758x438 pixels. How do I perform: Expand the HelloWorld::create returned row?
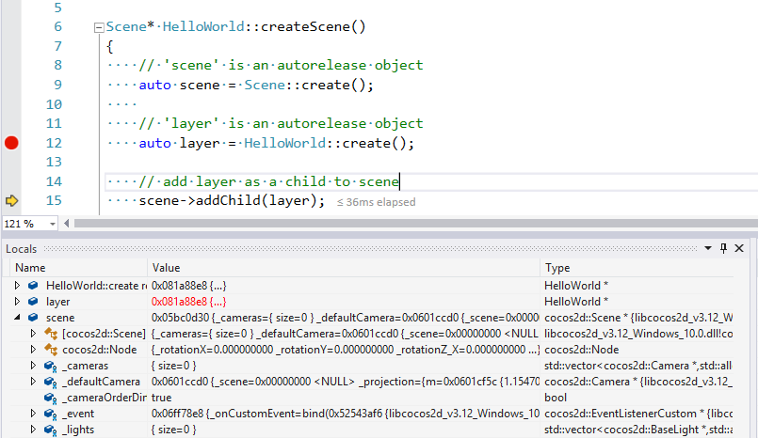point(17,286)
